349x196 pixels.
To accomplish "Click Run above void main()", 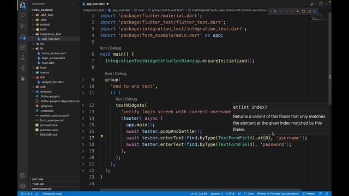I will tap(103, 48).
